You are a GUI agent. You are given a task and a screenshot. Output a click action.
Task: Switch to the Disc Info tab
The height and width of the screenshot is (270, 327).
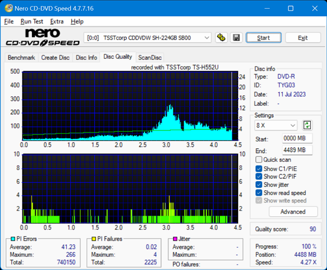coord(86,57)
